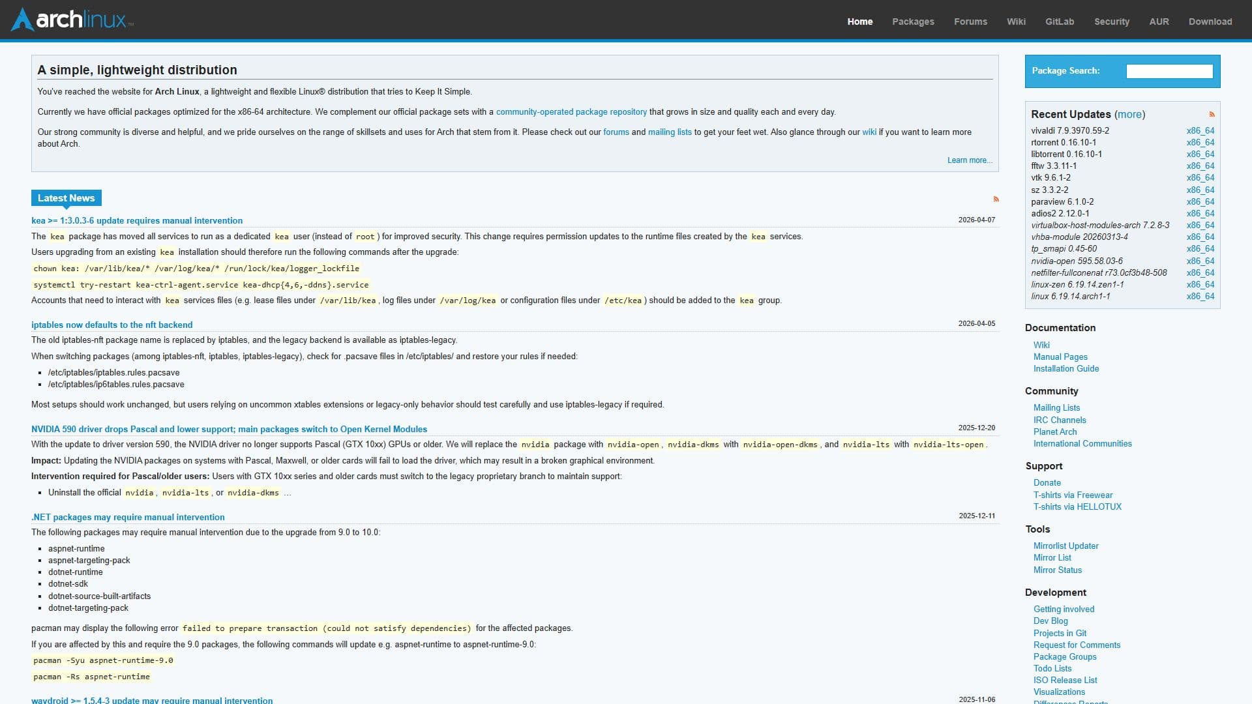Open the Wiki nav item in header

pos(1016,22)
